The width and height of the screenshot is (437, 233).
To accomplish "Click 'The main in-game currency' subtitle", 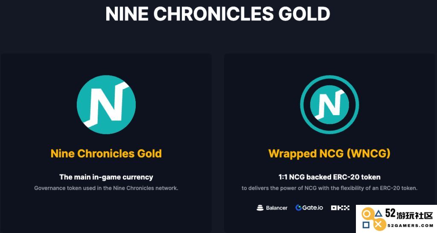I will 106,177.
